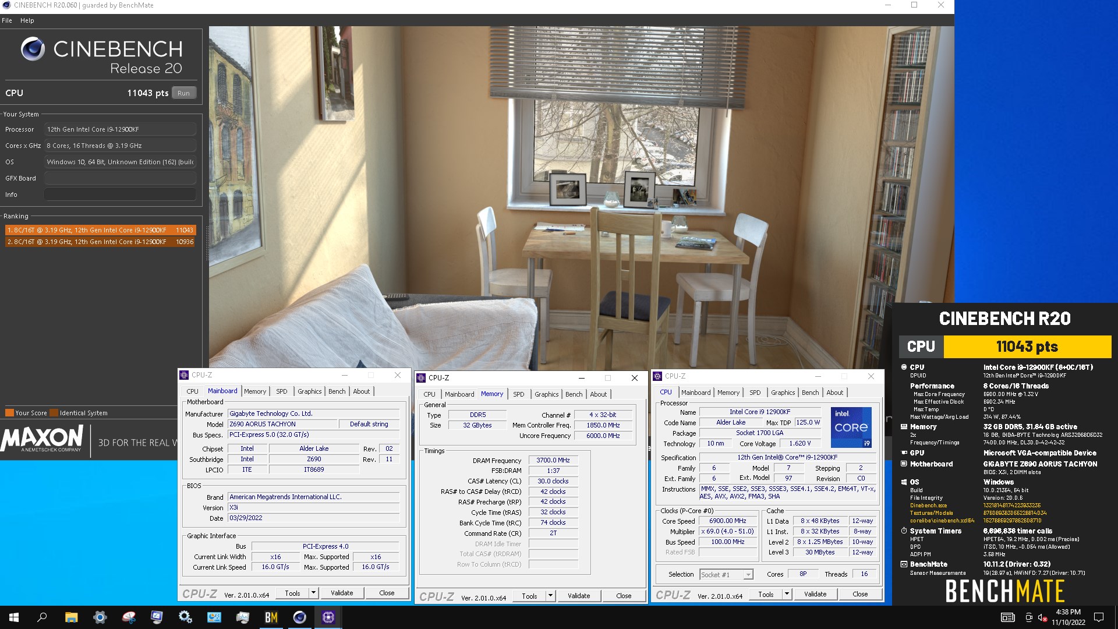Click Validate in the rightmost CPU-Z window
The image size is (1118, 629).
815,594
